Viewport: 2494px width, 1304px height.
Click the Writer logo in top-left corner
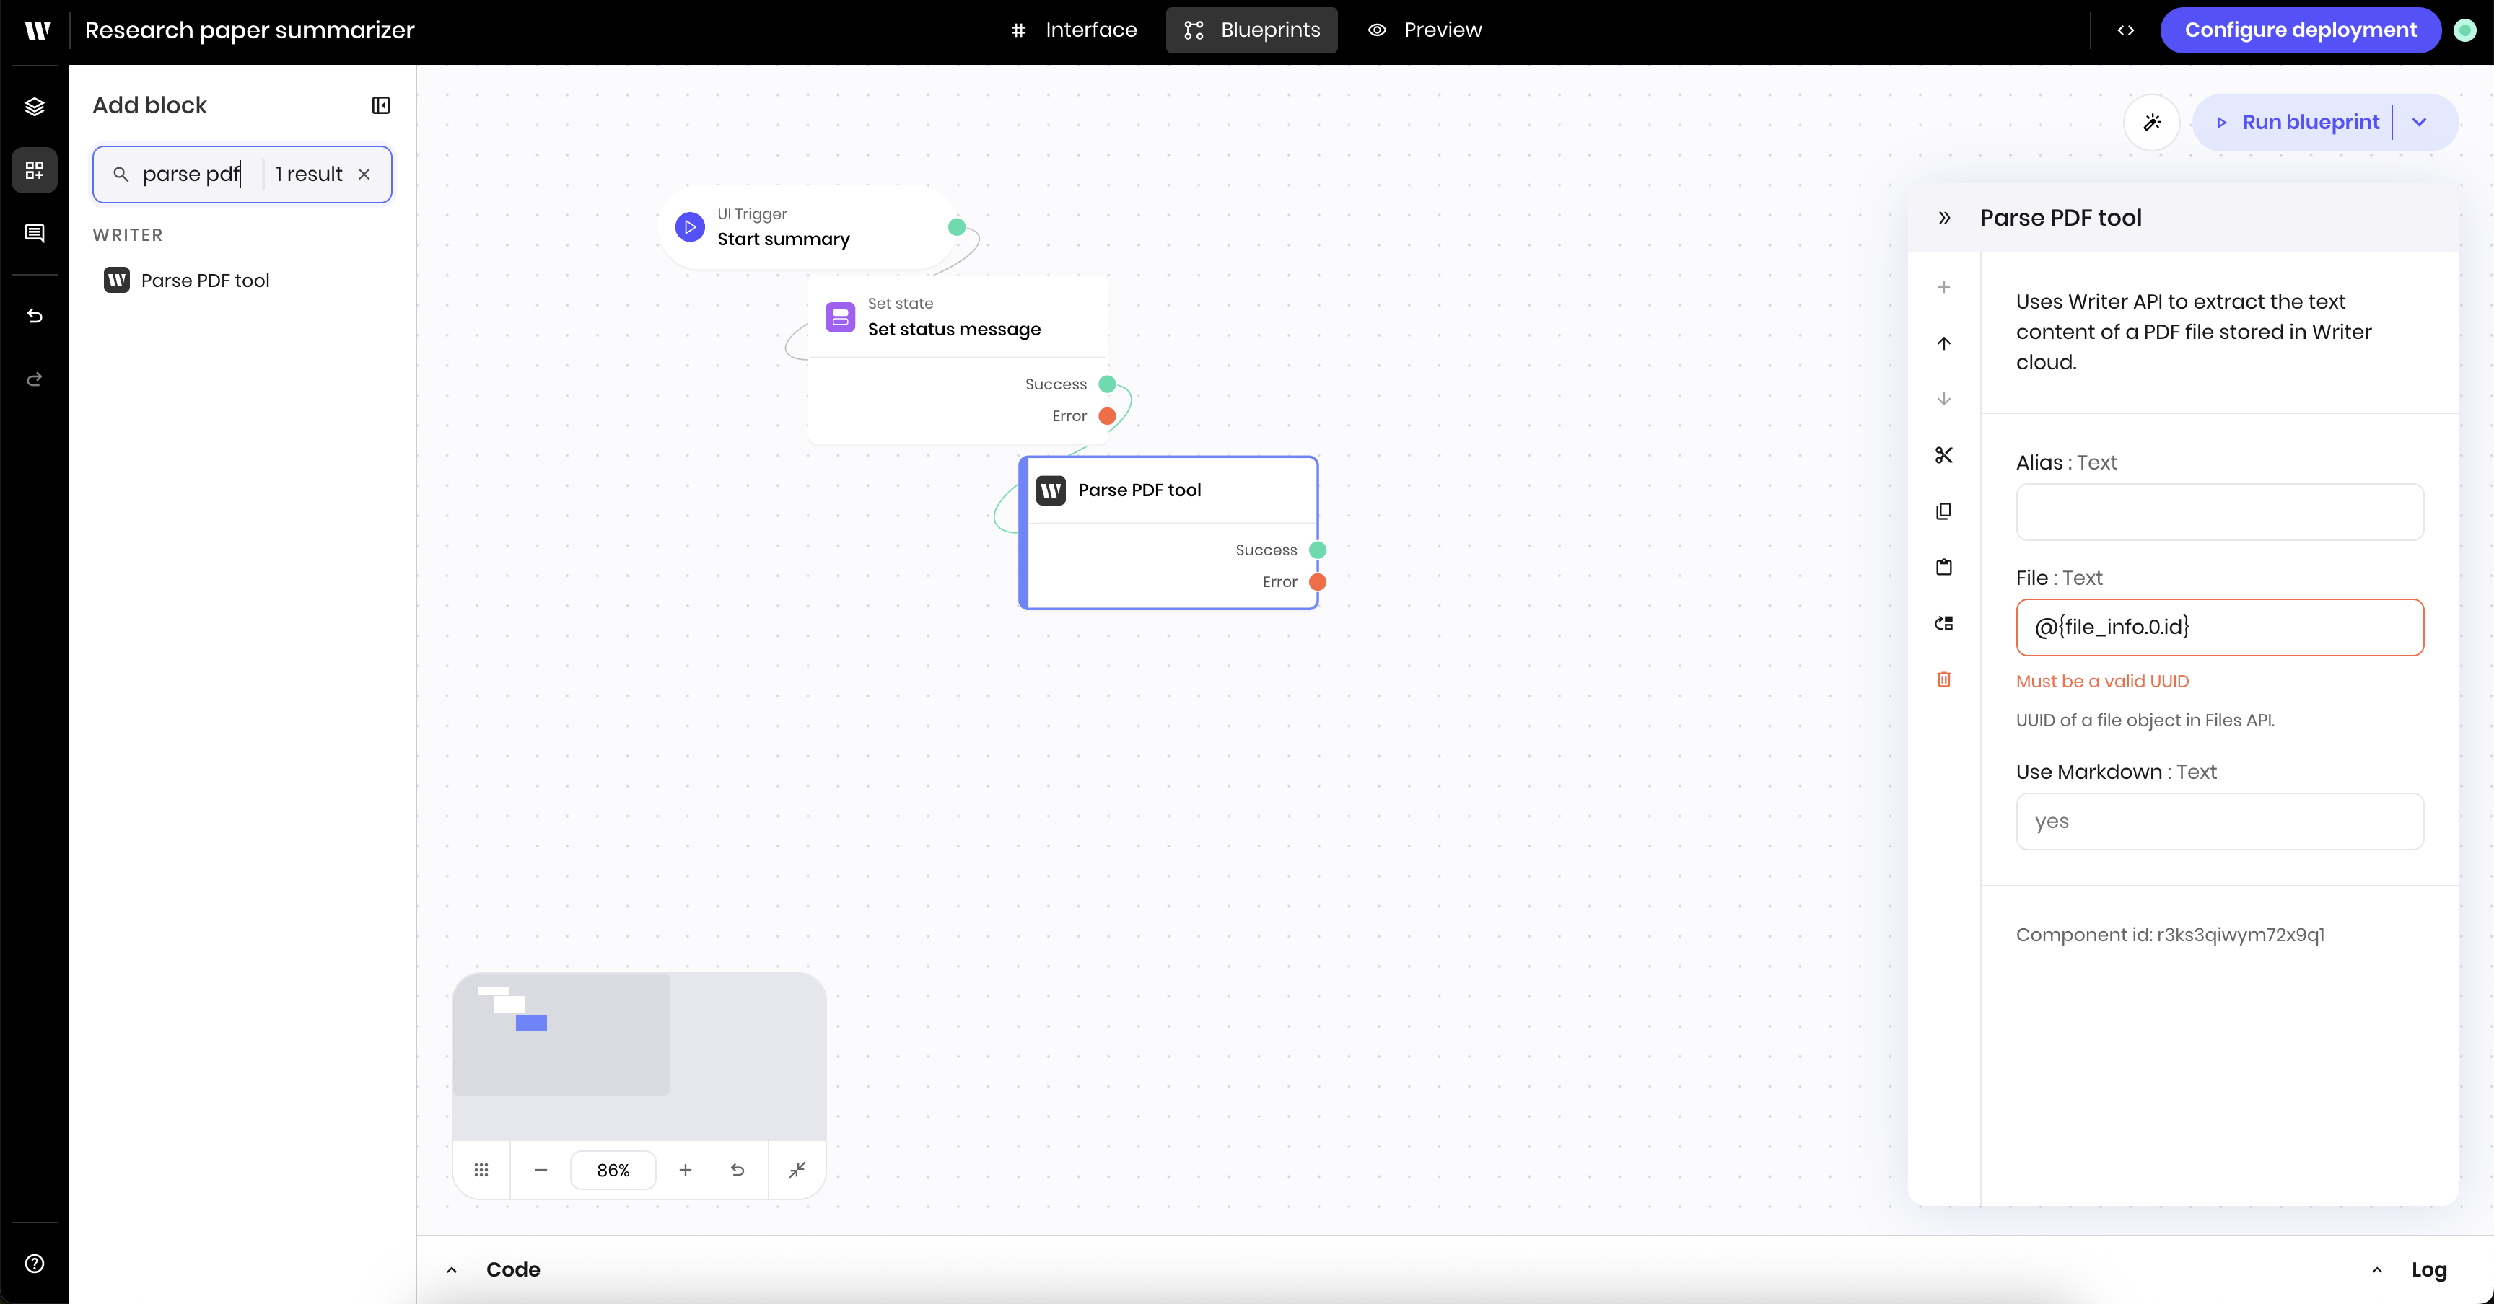[x=37, y=30]
